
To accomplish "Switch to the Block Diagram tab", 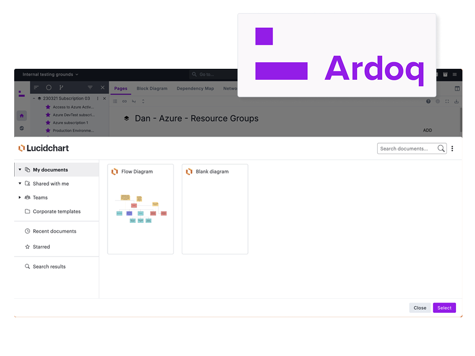I will pos(152,88).
